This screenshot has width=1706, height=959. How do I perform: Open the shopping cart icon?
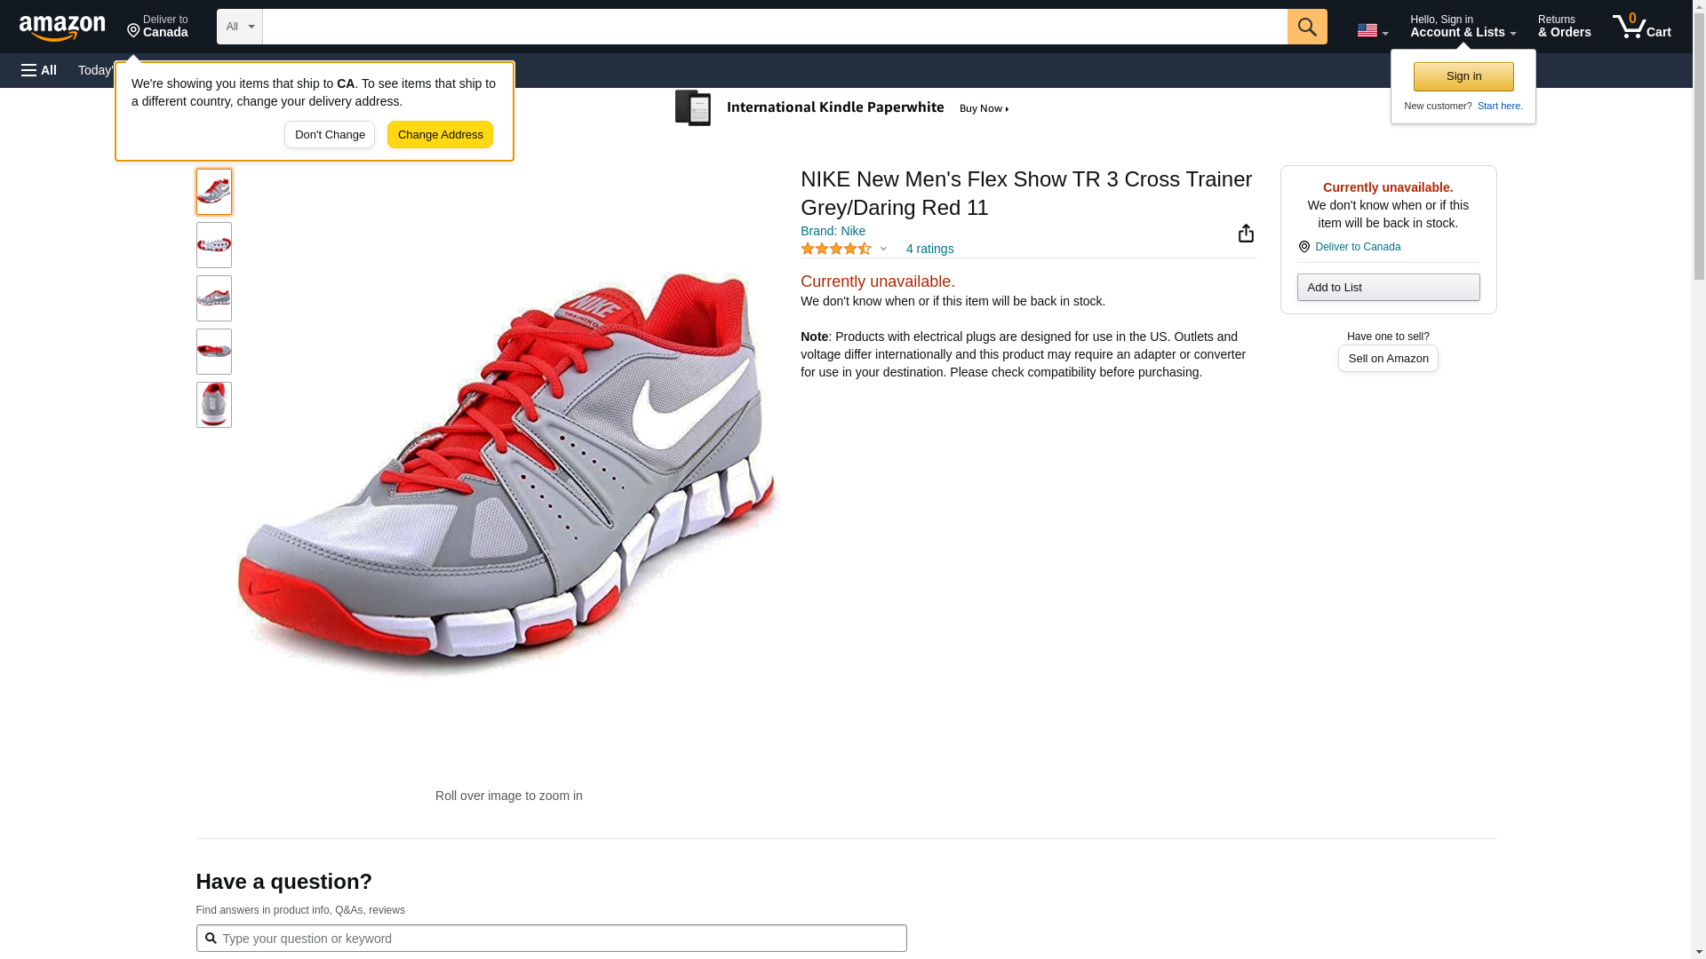pyautogui.click(x=1641, y=27)
